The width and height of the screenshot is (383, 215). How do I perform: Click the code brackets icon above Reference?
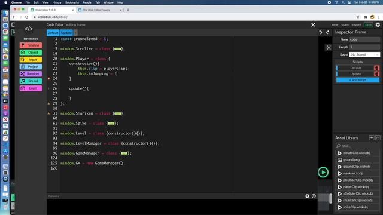click(29, 29)
